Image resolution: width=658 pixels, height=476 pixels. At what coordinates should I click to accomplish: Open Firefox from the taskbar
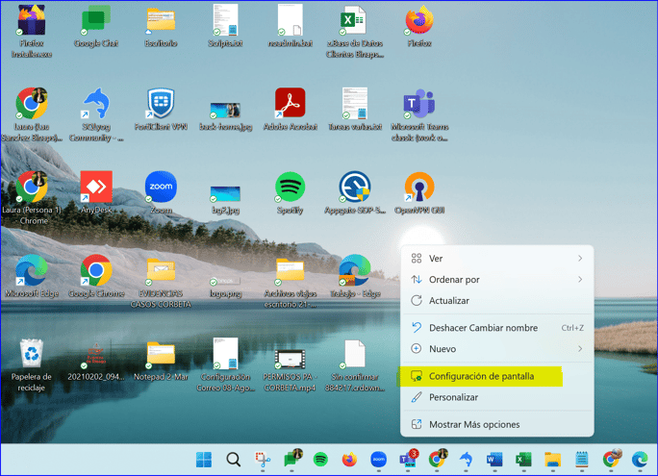[x=349, y=460]
